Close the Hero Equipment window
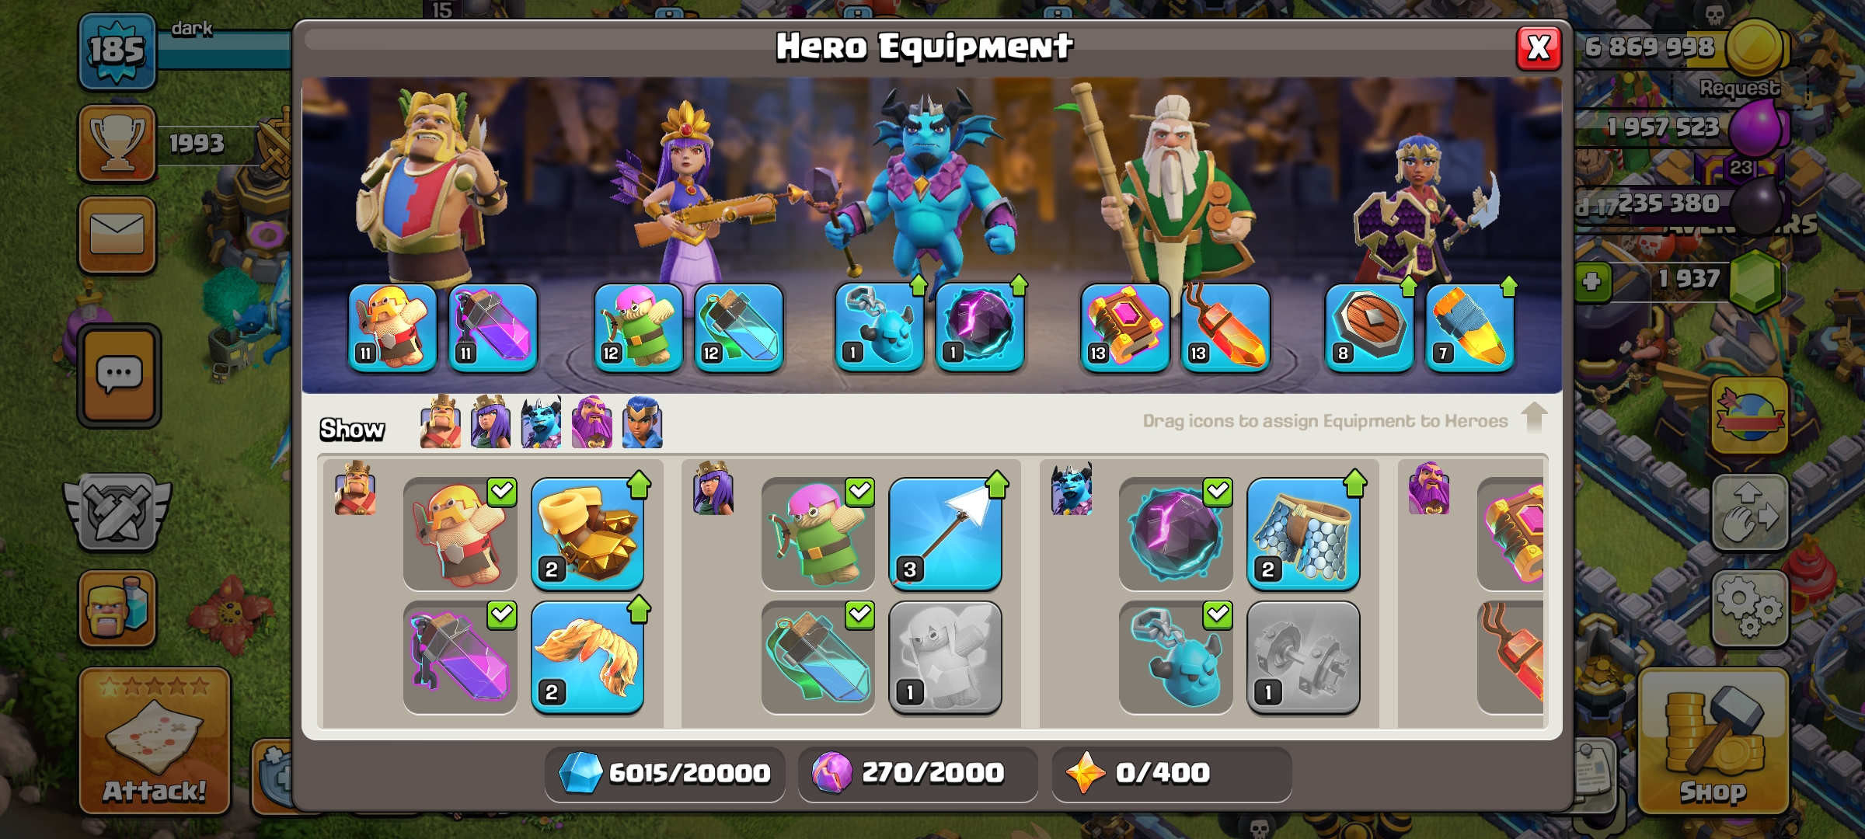The width and height of the screenshot is (1865, 839). 1539,48
